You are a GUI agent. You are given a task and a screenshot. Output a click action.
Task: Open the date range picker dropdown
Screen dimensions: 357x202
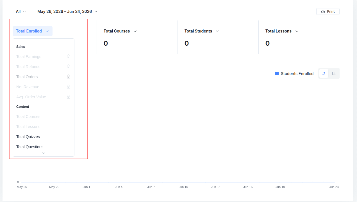click(67, 11)
